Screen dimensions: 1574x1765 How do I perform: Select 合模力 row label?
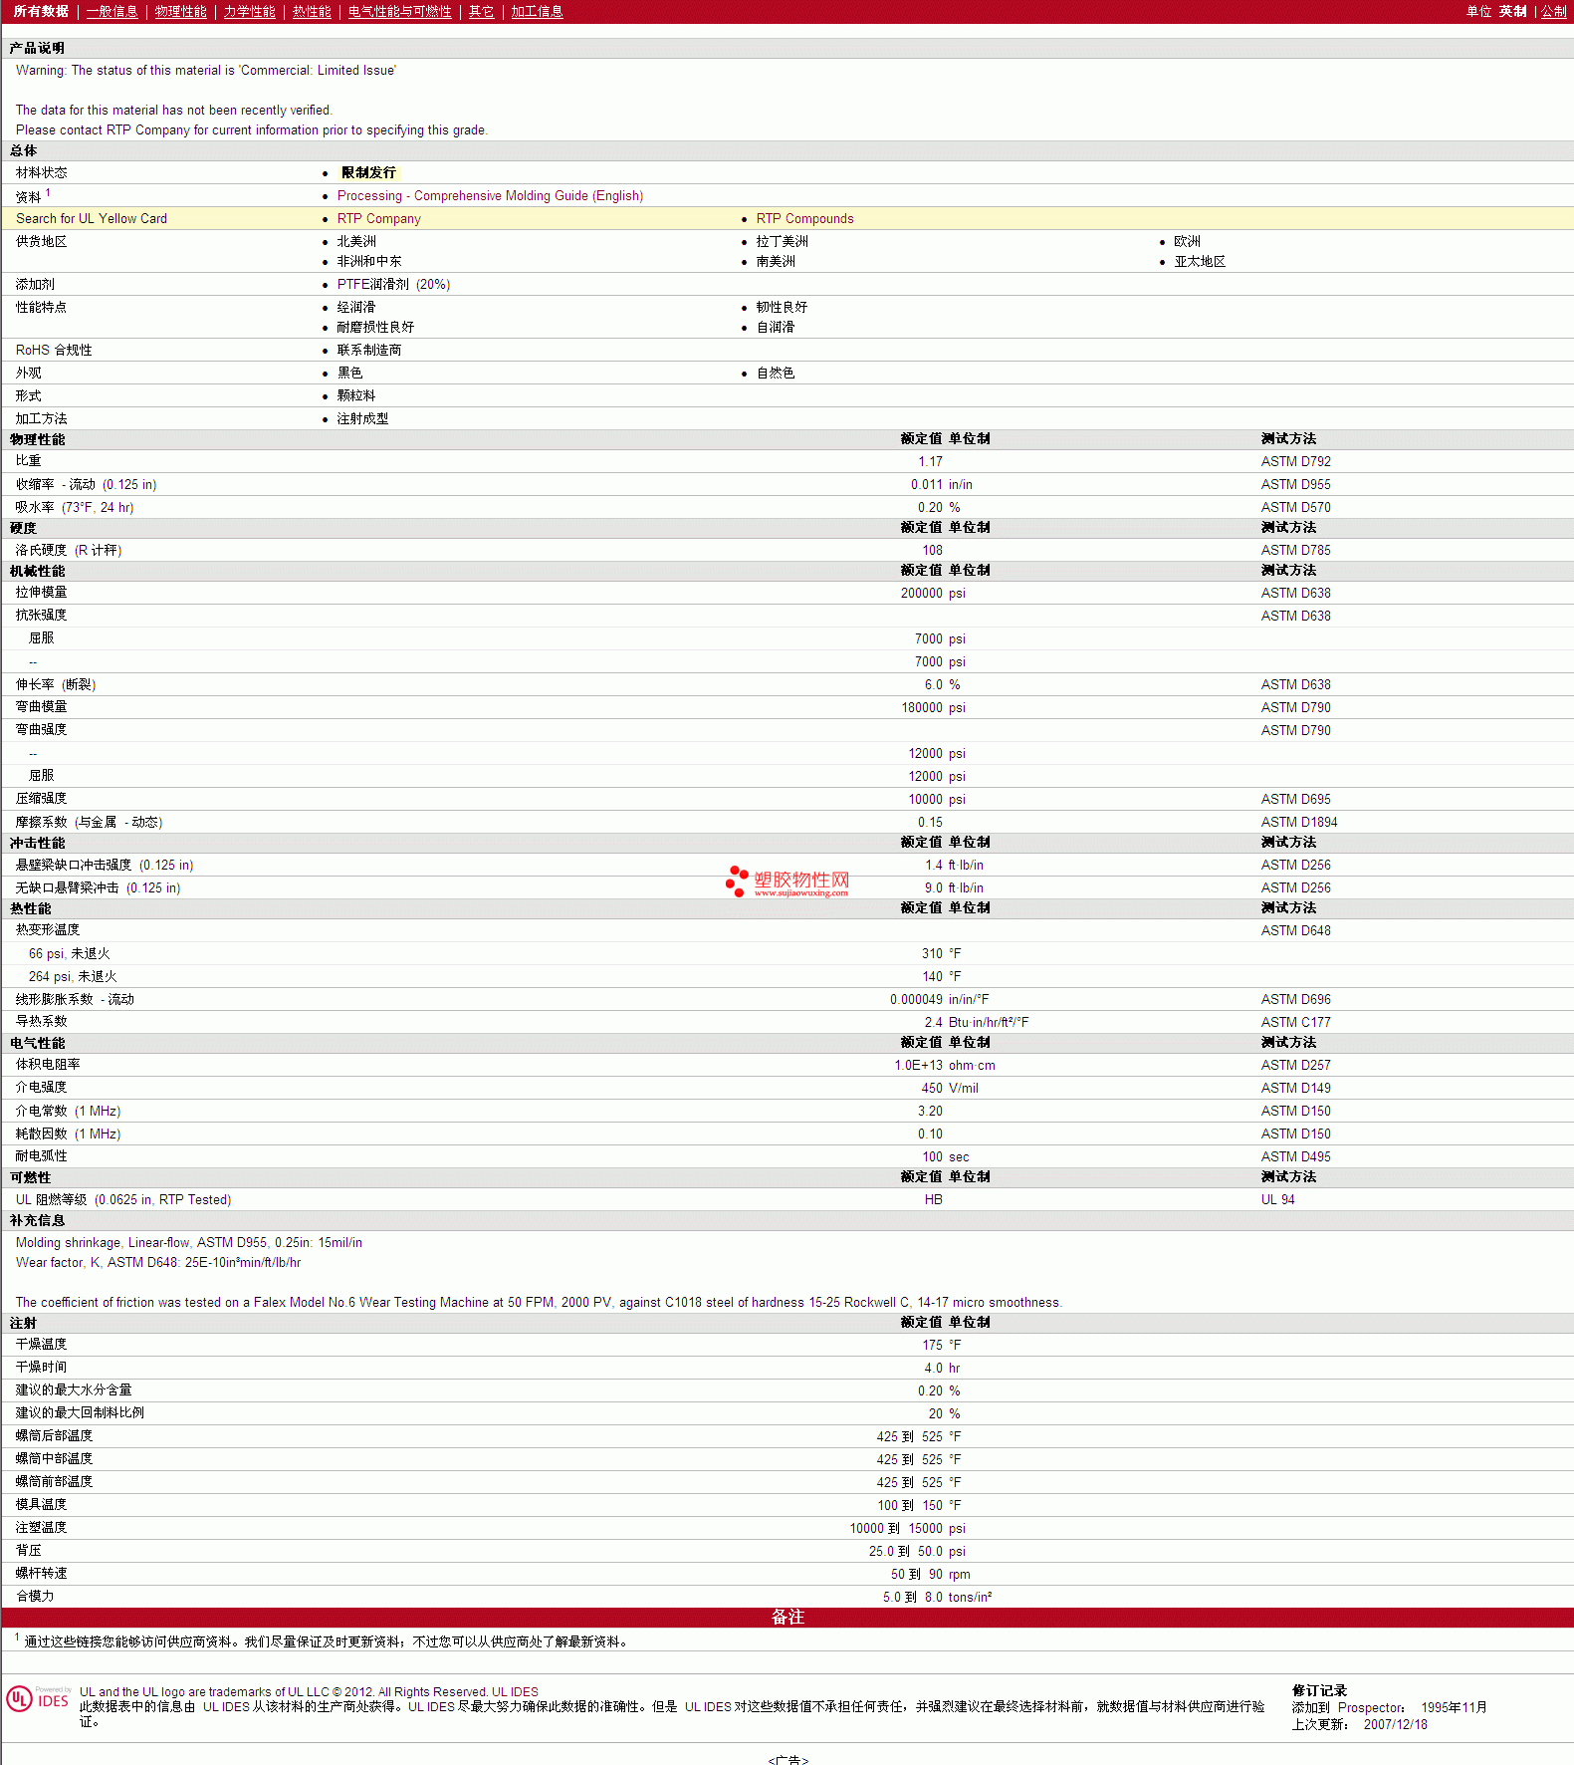(x=35, y=1597)
